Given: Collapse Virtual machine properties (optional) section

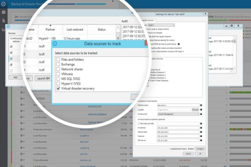Looking at the screenshot, I should pyautogui.click(x=138, y=119).
